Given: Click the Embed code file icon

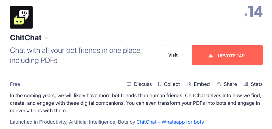Looking at the screenshot, I should 189,84.
